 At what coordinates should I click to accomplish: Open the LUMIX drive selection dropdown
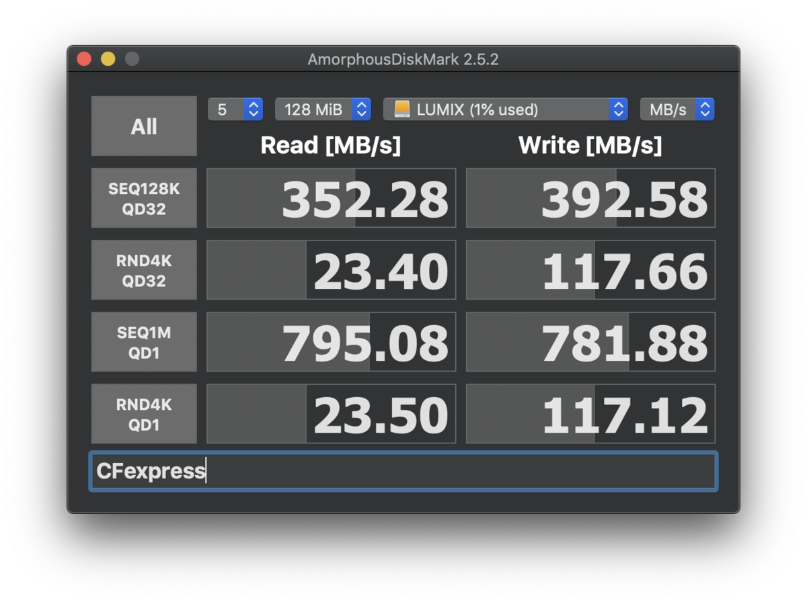505,109
